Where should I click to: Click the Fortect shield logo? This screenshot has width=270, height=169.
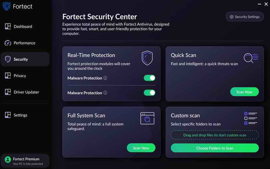tap(7, 7)
